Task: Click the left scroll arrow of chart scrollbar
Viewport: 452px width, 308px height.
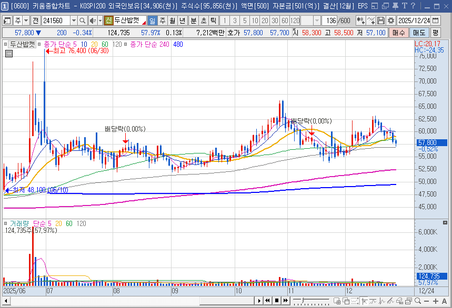Action: pyautogui.click(x=6, y=301)
